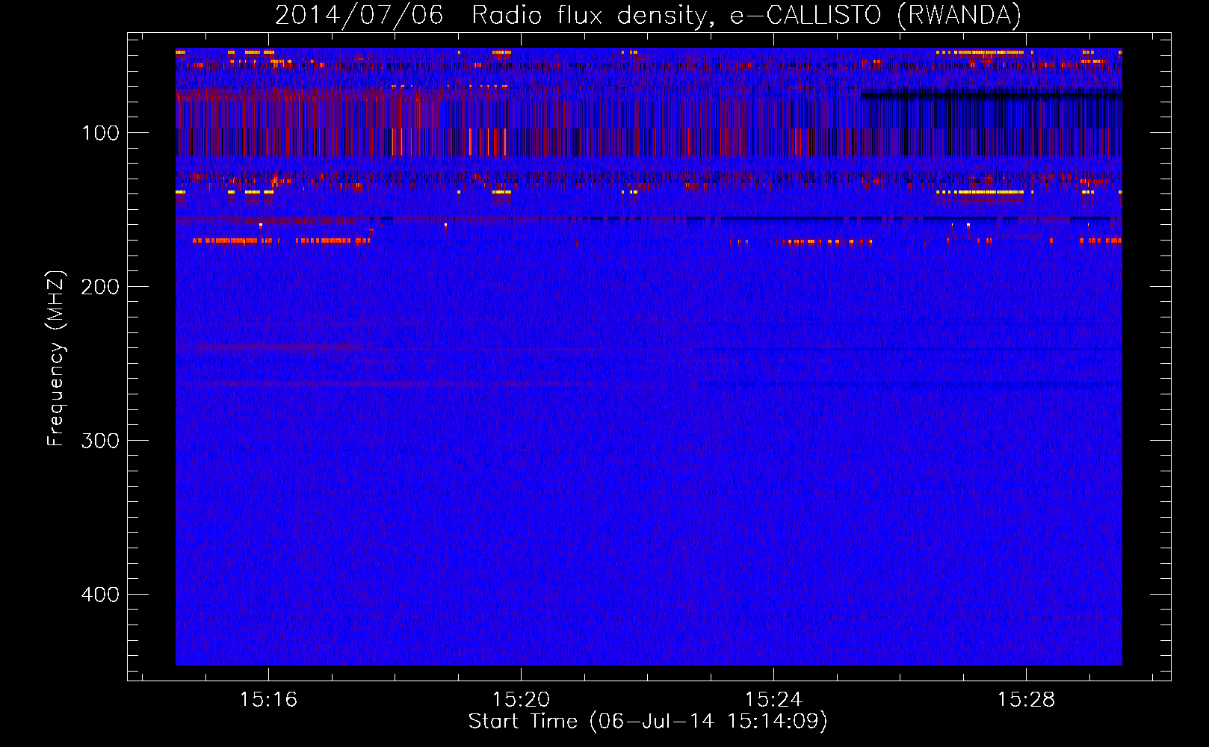Click the 400 frequency tick label
Viewport: 1209px width, 747px height.
point(101,595)
